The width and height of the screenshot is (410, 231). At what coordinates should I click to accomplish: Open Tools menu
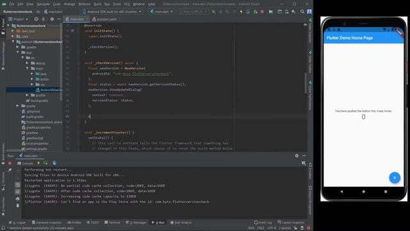(x=117, y=4)
